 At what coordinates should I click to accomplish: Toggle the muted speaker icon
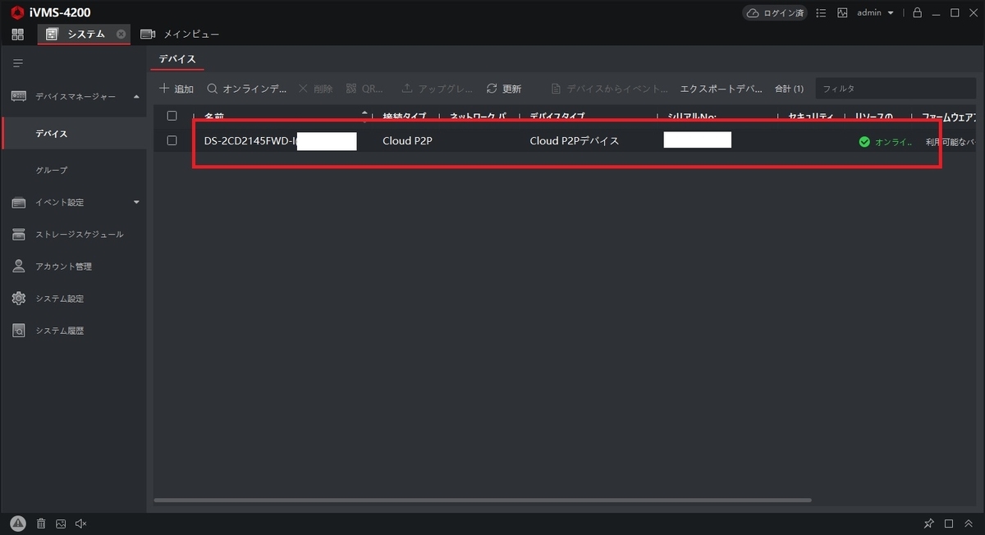tap(80, 524)
